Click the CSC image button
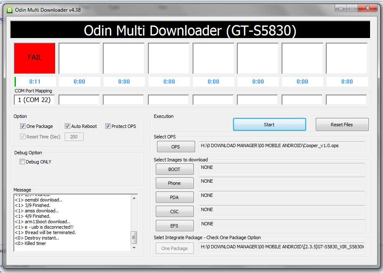Image resolution: width=383 pixels, height=273 pixels. tap(175, 212)
